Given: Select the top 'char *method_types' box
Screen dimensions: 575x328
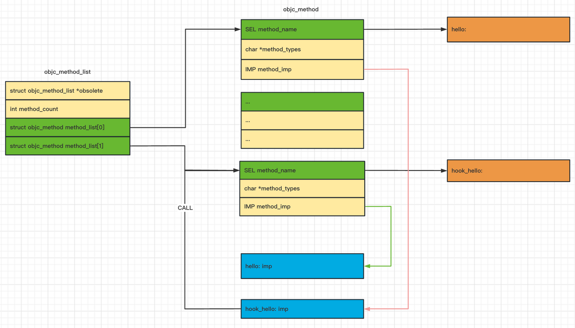Looking at the screenshot, I should [x=302, y=49].
